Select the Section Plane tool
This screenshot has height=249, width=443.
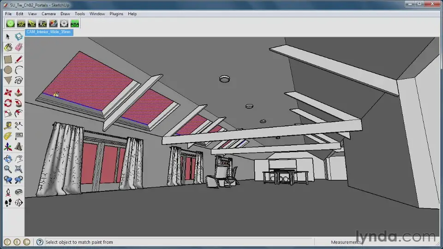18,203
